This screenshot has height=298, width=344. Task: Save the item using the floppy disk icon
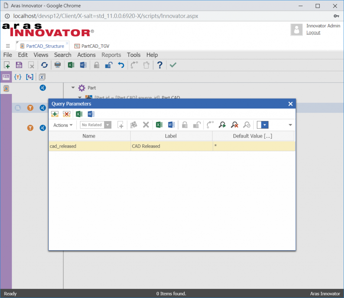19,65
